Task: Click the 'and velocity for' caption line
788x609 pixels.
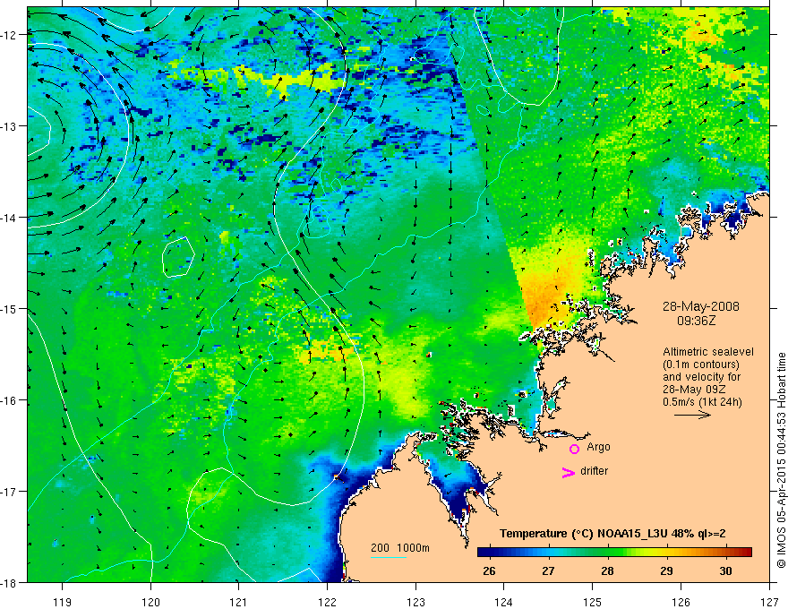Action: click(701, 377)
